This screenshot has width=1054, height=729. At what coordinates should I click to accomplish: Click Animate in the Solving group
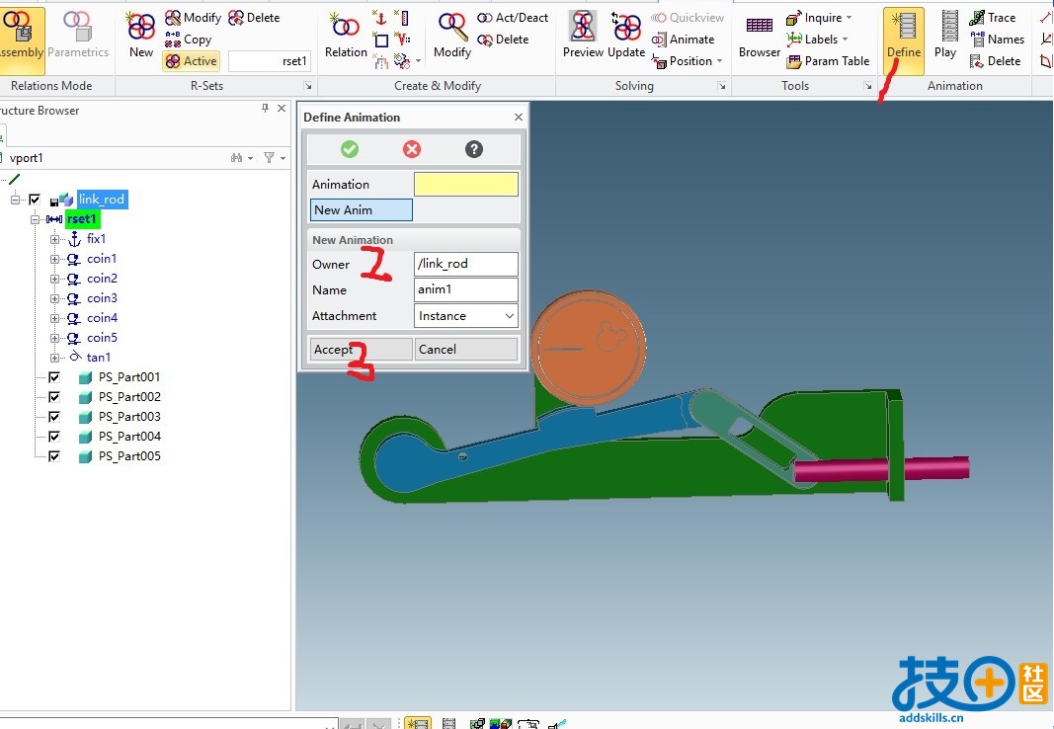[683, 40]
